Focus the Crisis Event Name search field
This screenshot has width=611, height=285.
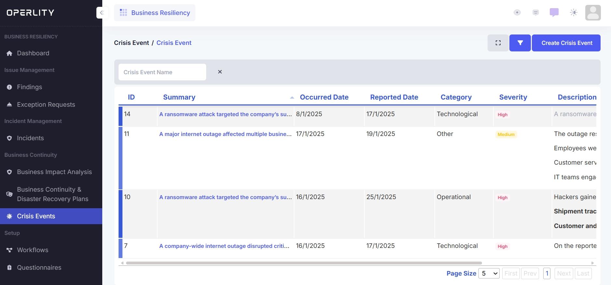[x=162, y=72]
